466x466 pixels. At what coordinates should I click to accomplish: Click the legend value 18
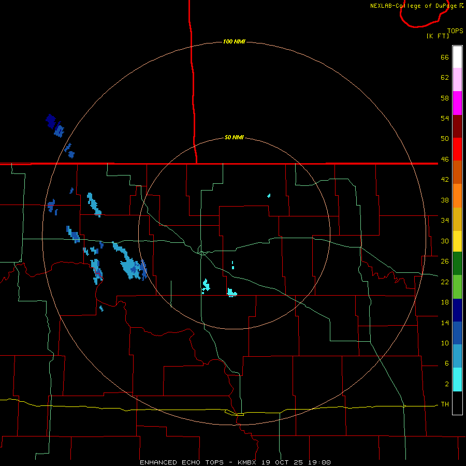pos(445,302)
